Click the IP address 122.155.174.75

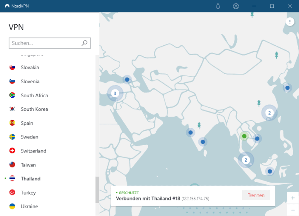pyautogui.click(x=195, y=199)
